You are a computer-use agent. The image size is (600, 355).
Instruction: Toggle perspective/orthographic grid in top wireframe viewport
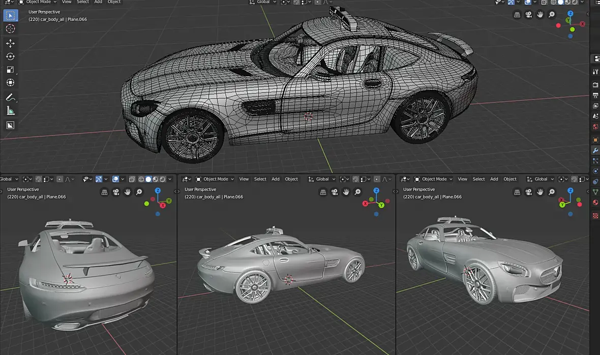[517, 15]
